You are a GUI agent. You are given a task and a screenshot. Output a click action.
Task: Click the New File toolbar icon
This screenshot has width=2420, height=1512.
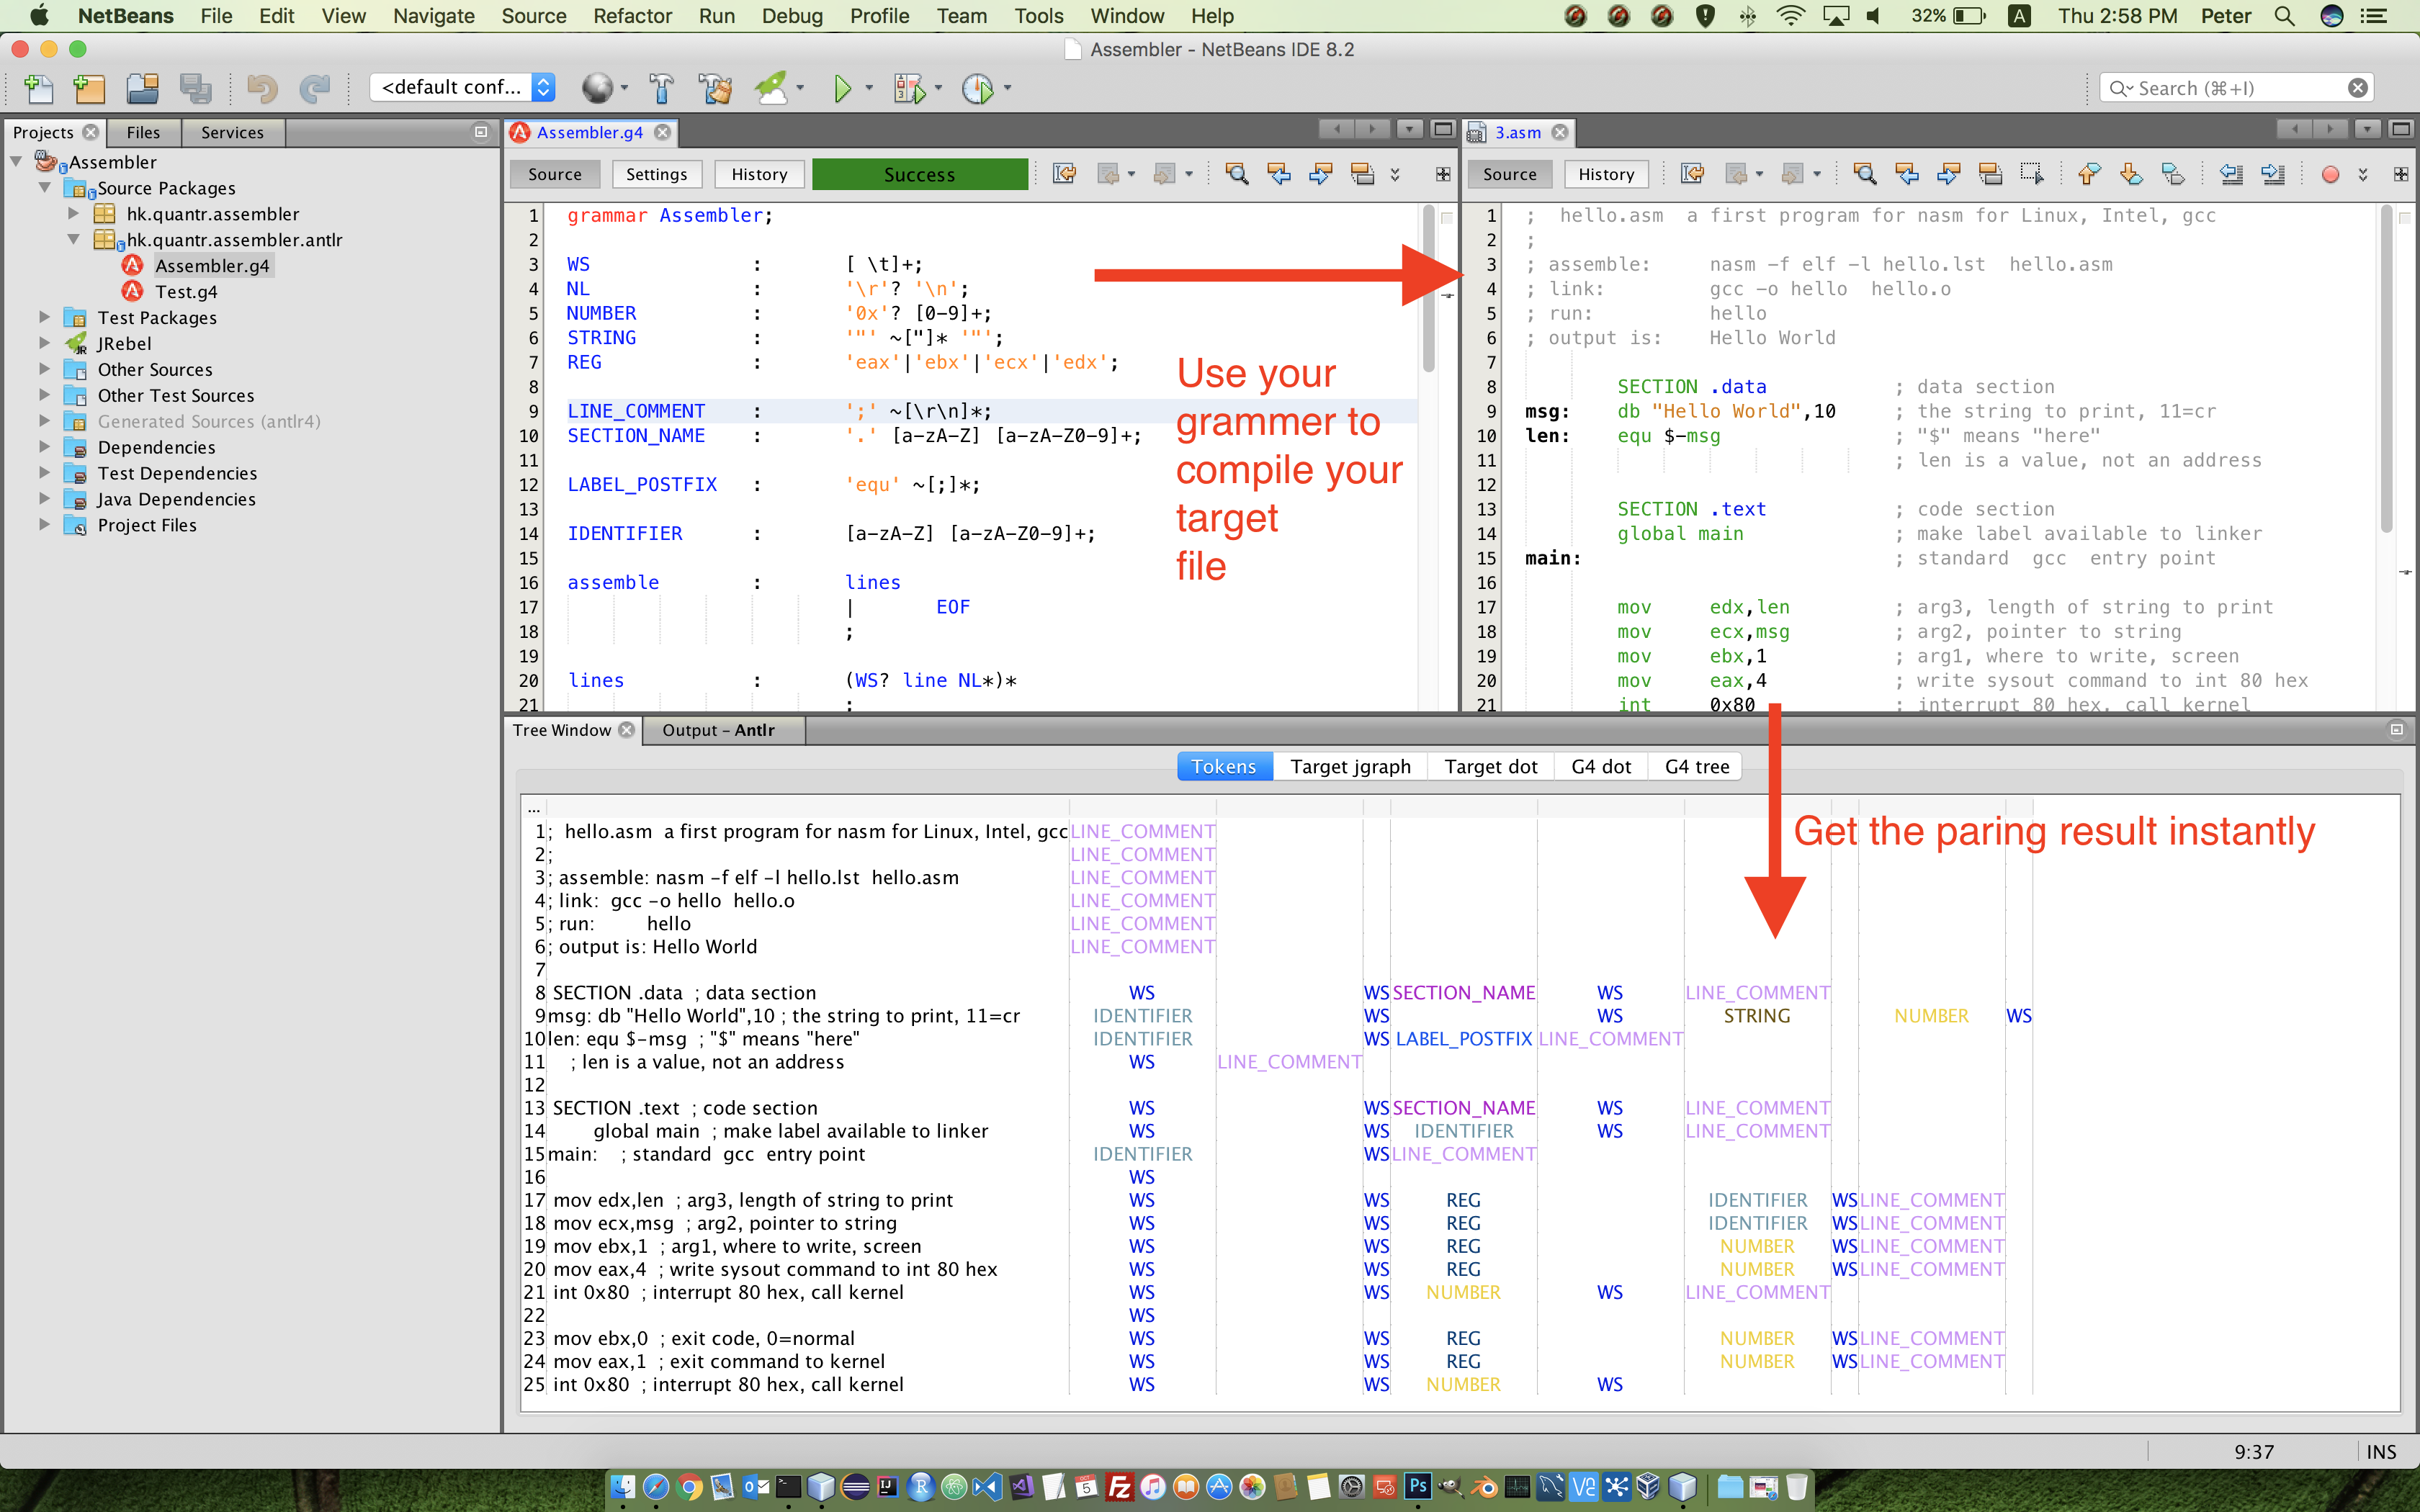point(38,88)
